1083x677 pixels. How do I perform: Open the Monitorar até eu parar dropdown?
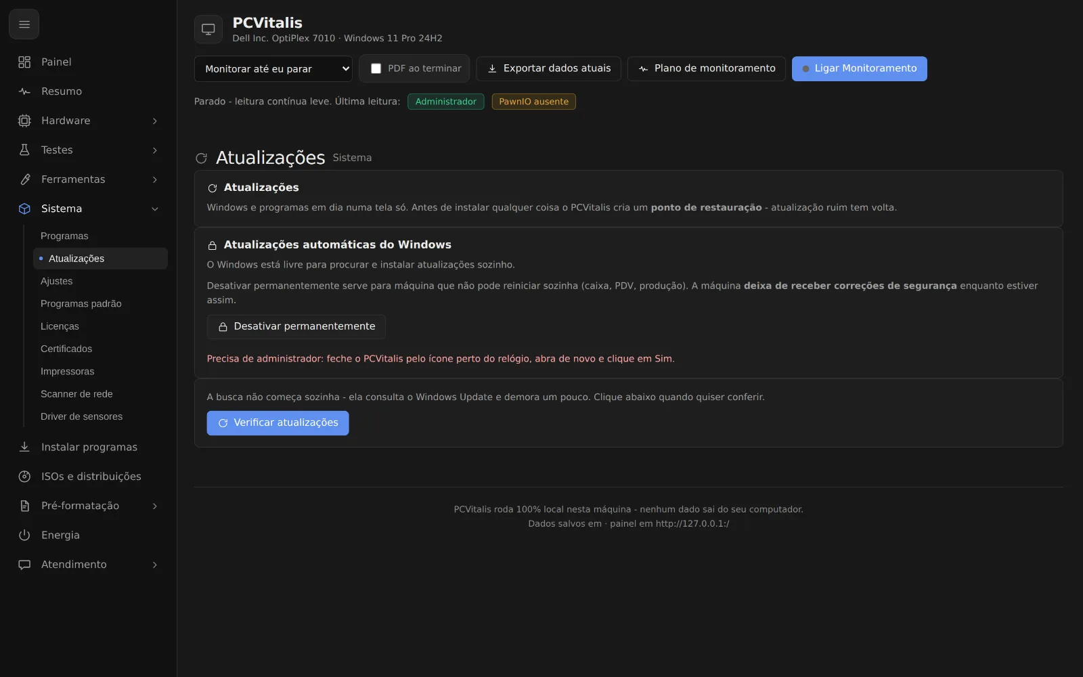[273, 68]
